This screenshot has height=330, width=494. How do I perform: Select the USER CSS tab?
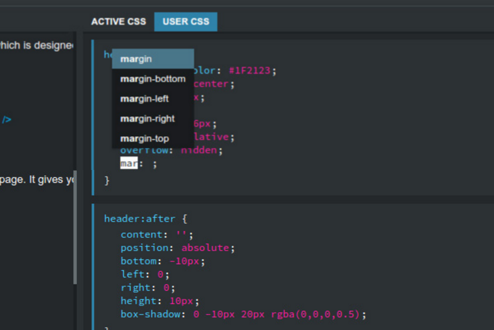pyautogui.click(x=186, y=22)
